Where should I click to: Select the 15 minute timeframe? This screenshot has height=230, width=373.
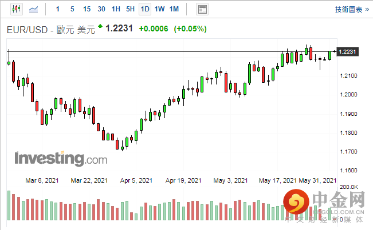pos(87,9)
